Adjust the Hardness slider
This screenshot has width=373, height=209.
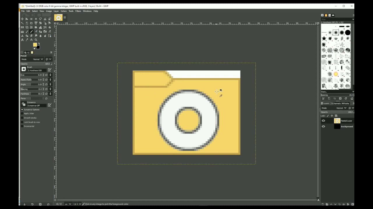32,94
